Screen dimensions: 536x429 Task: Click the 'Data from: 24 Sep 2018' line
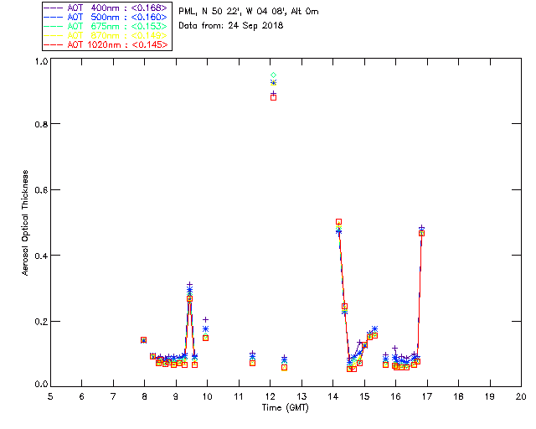pos(231,26)
